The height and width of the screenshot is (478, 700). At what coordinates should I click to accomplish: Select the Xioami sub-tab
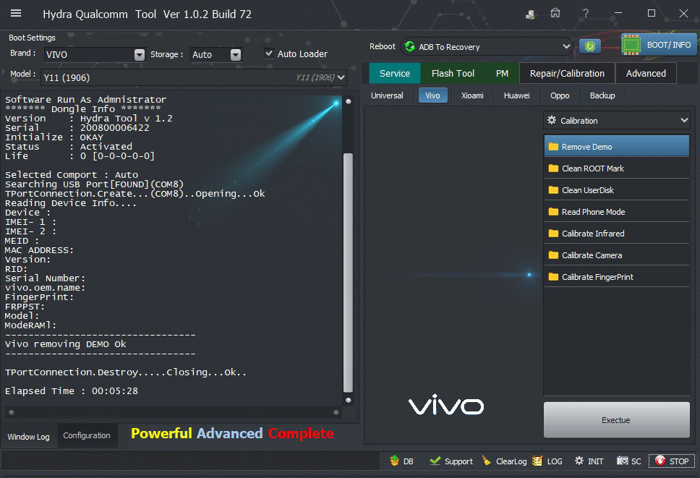point(472,95)
